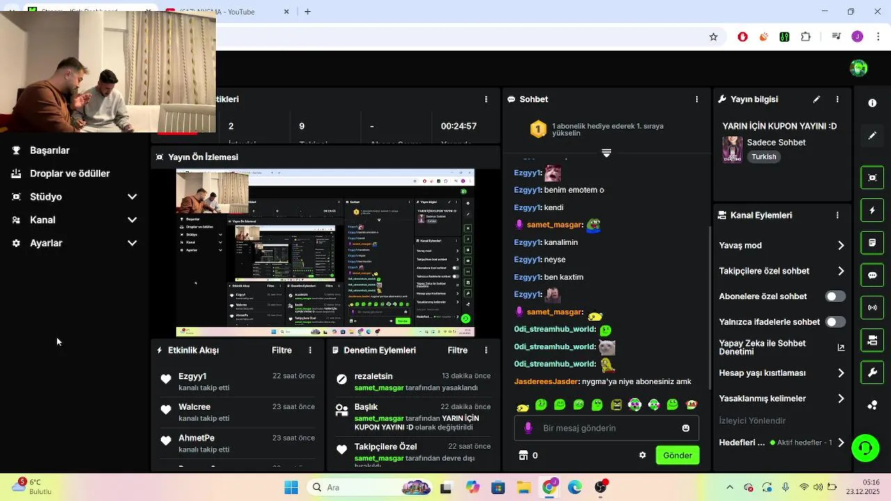
Task: Toggle Abonelere özel sohbet switch
Action: pos(835,296)
